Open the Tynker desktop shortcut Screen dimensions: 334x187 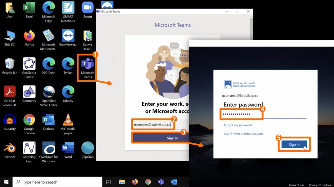68,66
